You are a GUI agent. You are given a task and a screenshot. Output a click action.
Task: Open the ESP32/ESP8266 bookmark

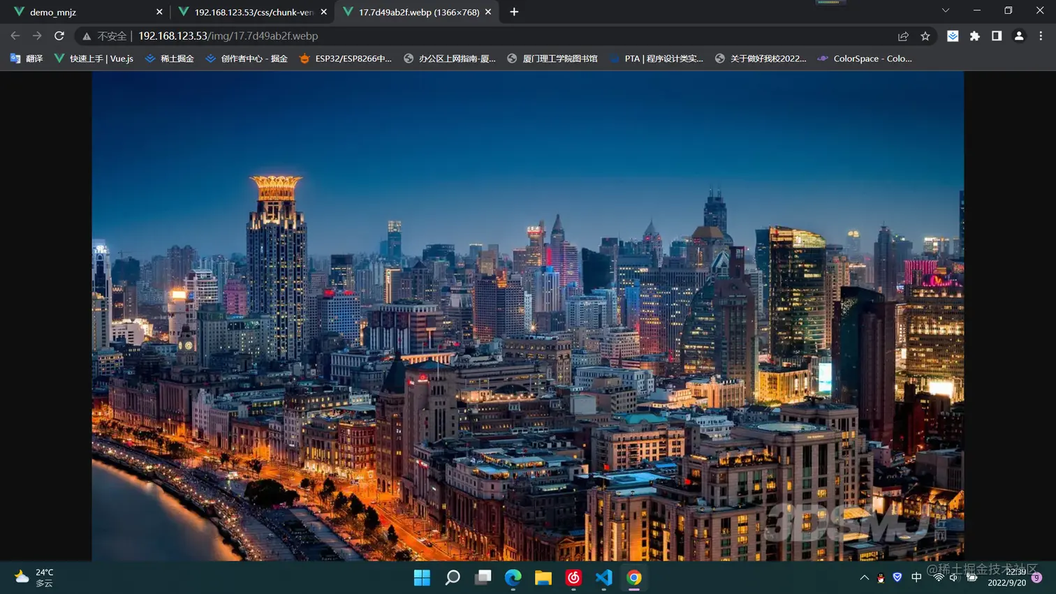click(345, 59)
